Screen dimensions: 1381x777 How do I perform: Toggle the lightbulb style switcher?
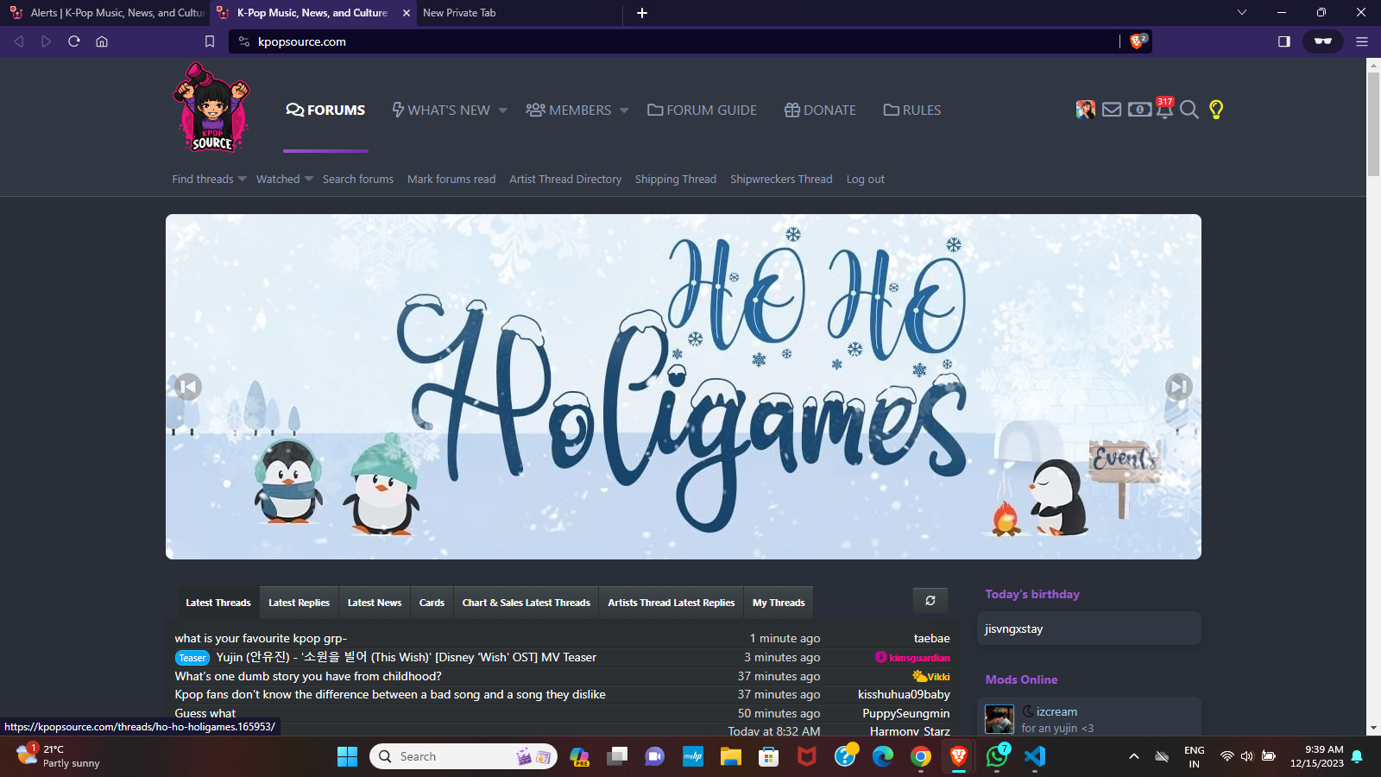coord(1216,110)
